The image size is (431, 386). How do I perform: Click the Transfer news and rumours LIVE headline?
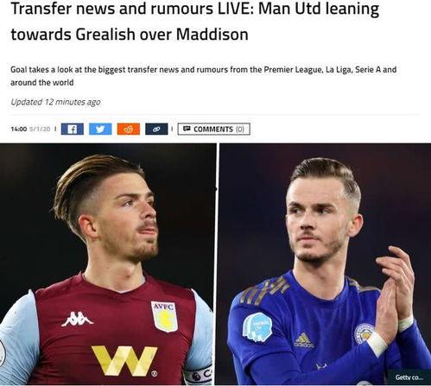click(x=194, y=22)
